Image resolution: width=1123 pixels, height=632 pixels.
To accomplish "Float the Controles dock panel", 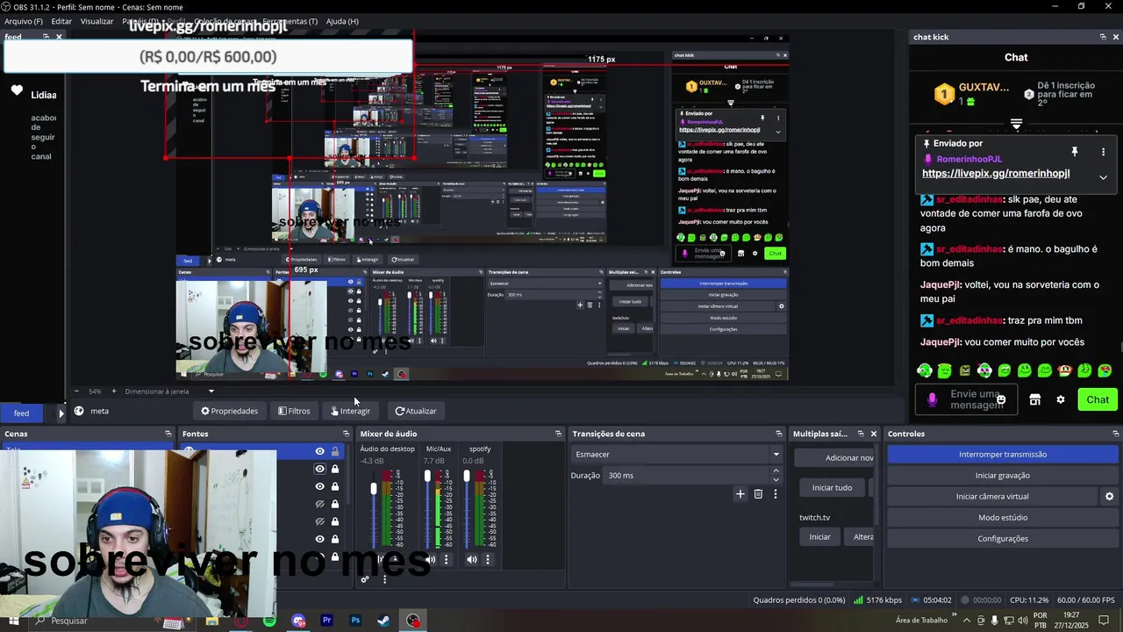I will pyautogui.click(x=1115, y=434).
